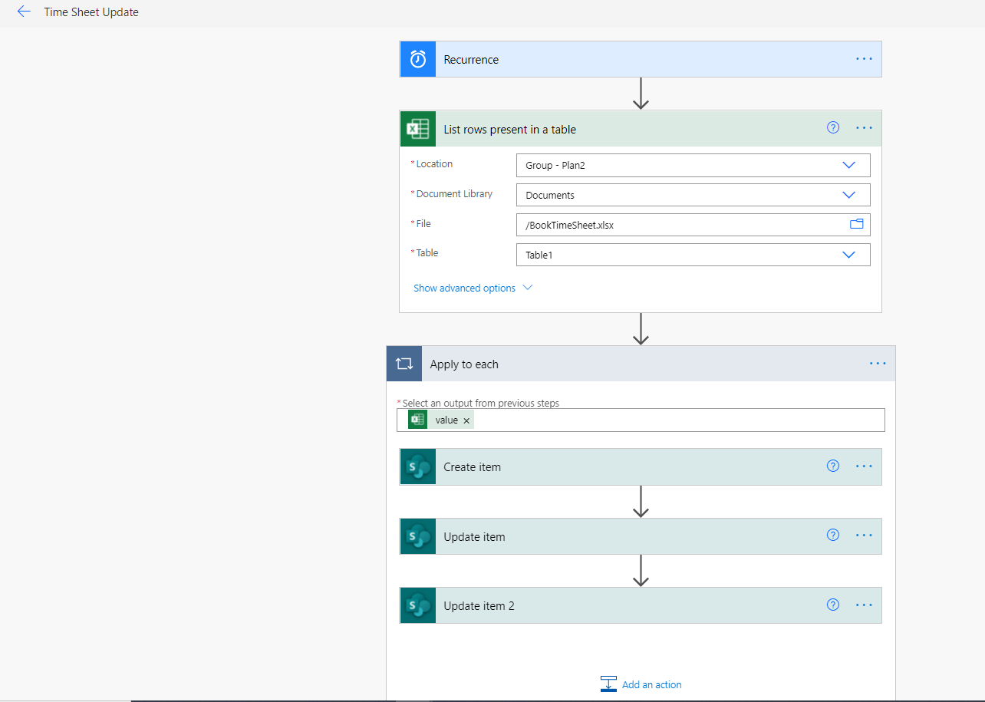The width and height of the screenshot is (985, 702).
Task: Collapse List rows present in a table header
Action: click(x=641, y=129)
